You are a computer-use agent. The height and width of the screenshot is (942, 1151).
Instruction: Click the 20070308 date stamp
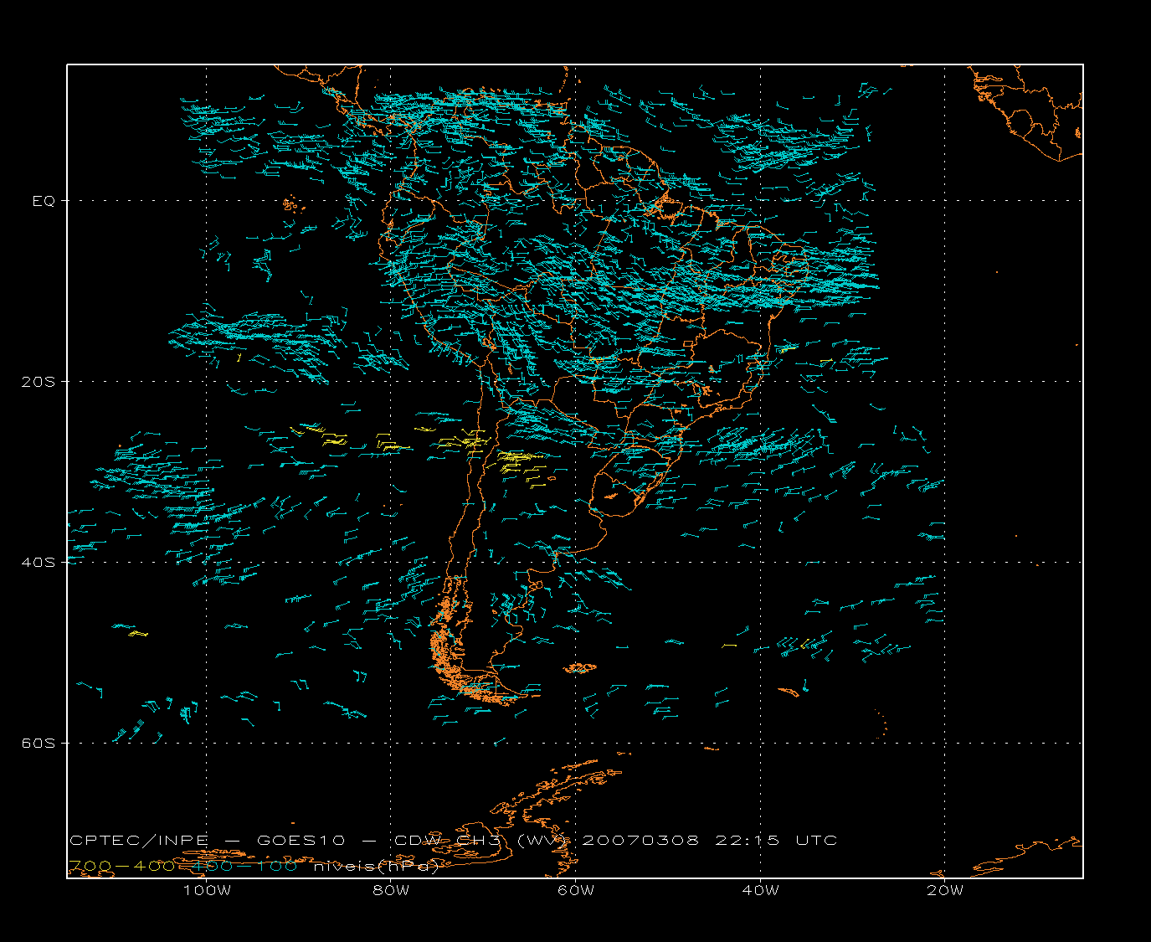point(640,840)
